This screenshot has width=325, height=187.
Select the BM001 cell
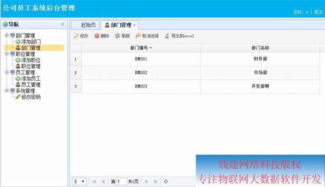pyautogui.click(x=141, y=59)
